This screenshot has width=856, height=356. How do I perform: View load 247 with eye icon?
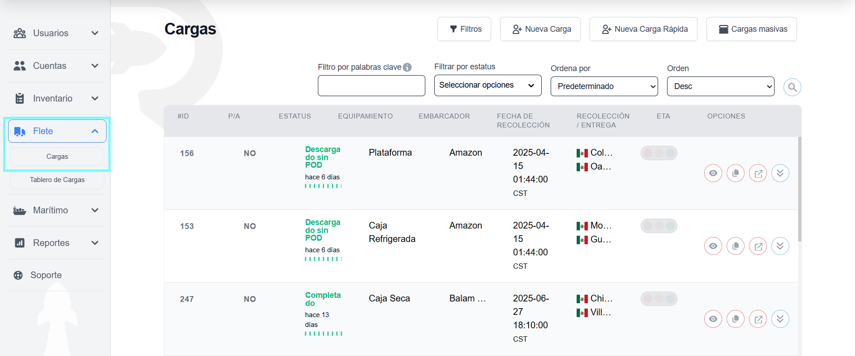point(713,319)
